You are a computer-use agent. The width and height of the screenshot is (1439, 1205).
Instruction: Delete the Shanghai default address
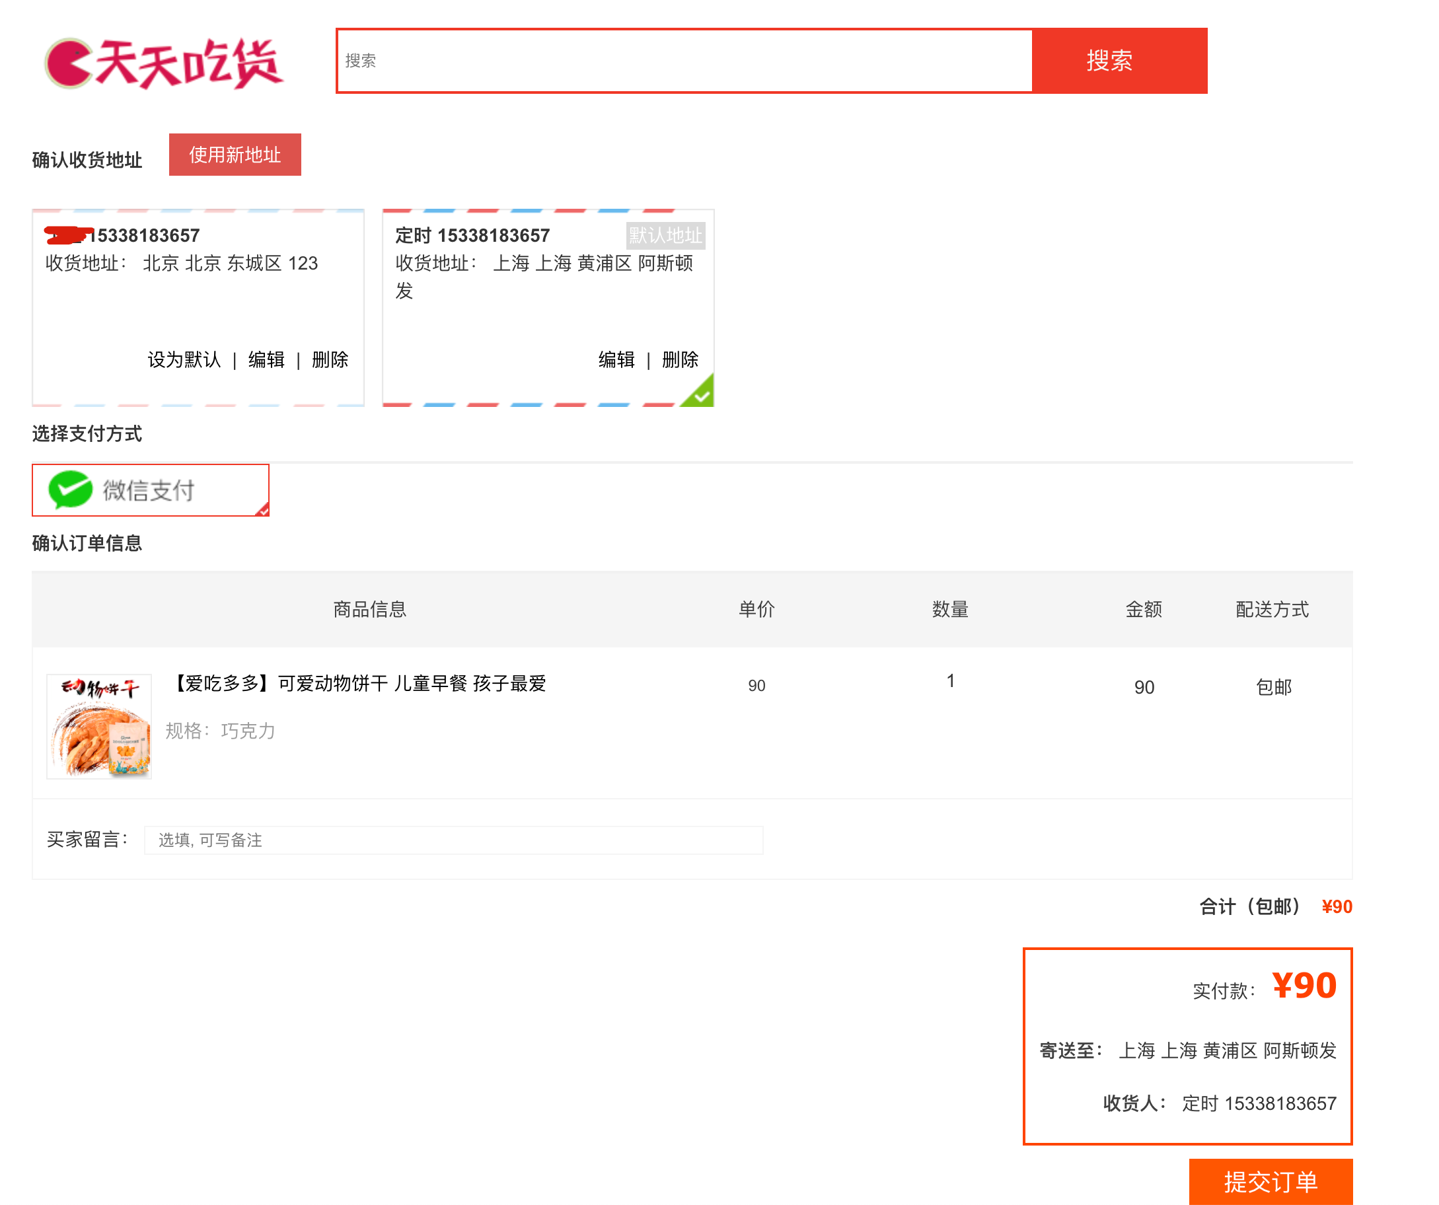pos(680,359)
